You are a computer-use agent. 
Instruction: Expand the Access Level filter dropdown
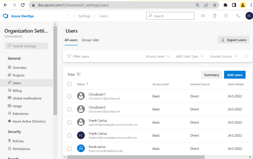pos(158,56)
